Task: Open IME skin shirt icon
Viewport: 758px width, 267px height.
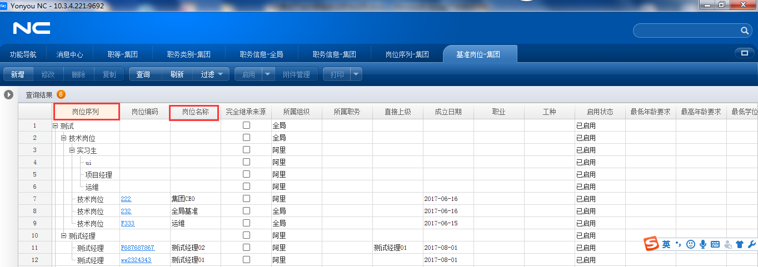Action: [740, 244]
